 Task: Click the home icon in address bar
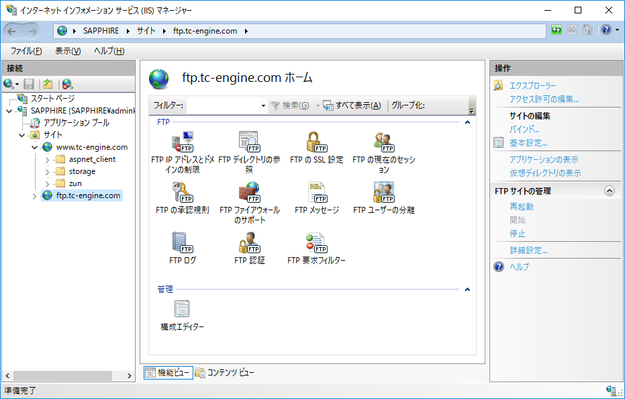click(587, 30)
